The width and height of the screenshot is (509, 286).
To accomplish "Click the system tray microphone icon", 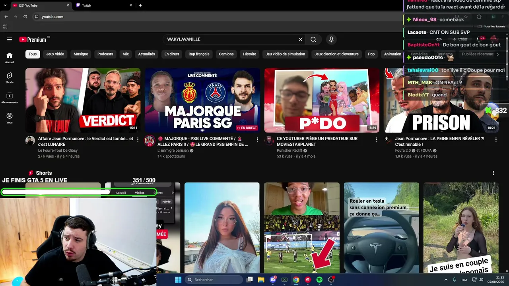I will click(455, 280).
